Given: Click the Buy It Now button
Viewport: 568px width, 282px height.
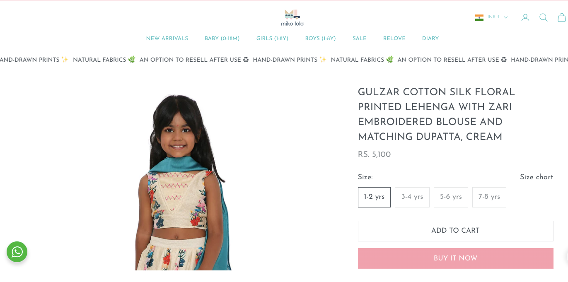Looking at the screenshot, I should 456,258.
